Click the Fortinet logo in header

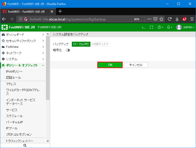pos(5,27)
